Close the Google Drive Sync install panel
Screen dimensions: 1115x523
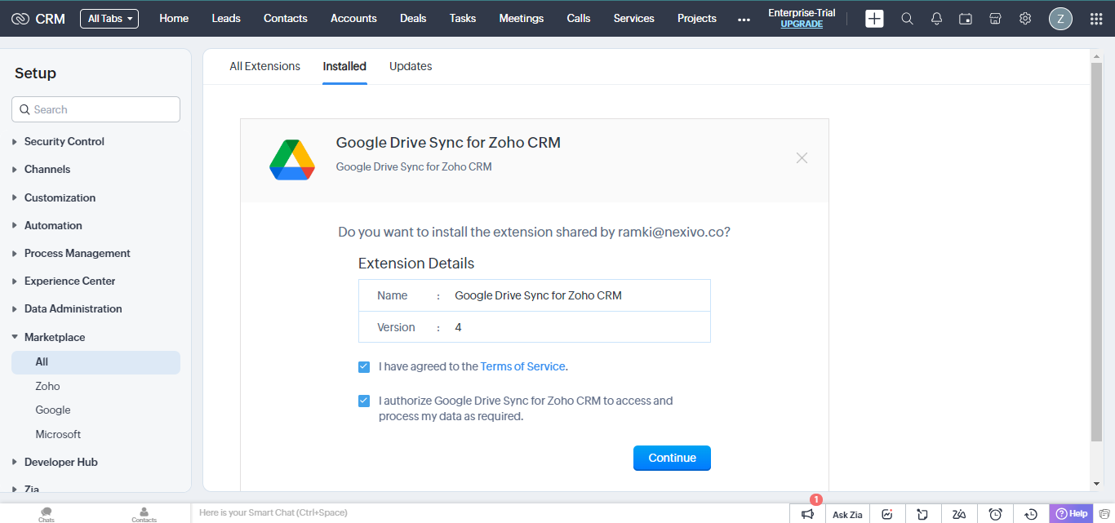click(x=802, y=157)
